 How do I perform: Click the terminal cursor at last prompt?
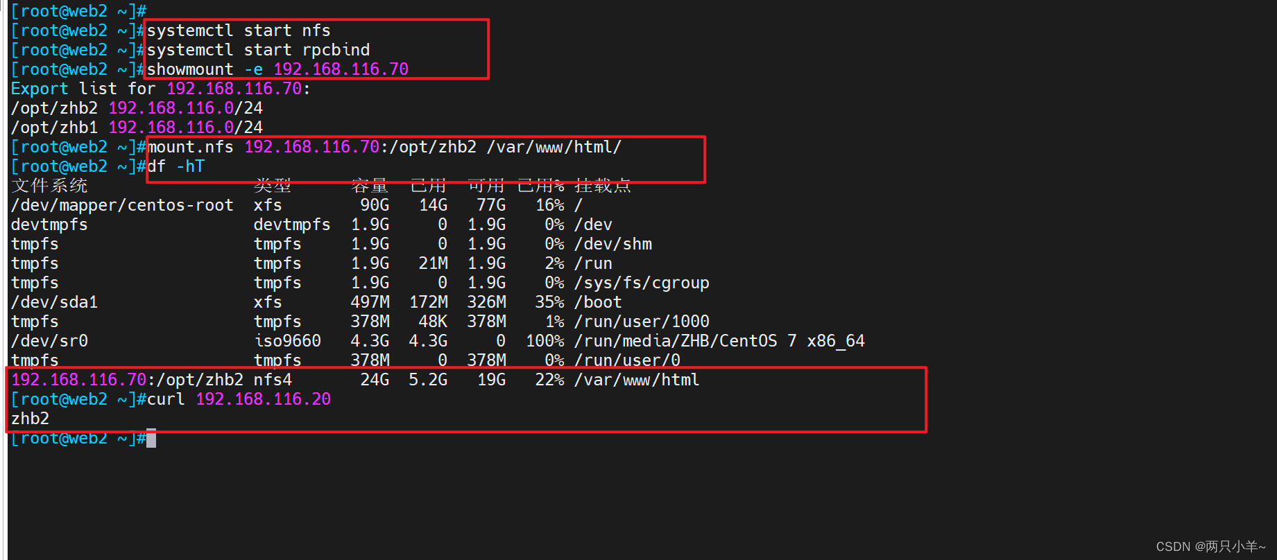151,438
